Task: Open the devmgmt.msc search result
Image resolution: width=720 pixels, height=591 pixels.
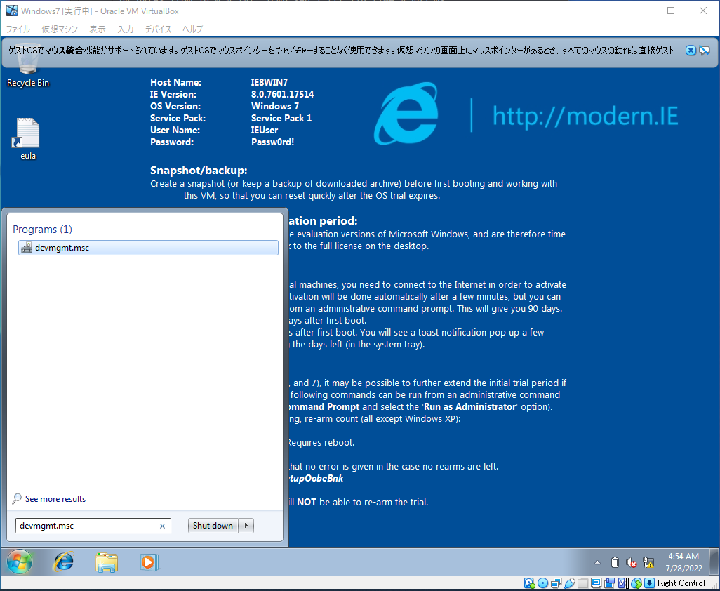Action: (148, 248)
